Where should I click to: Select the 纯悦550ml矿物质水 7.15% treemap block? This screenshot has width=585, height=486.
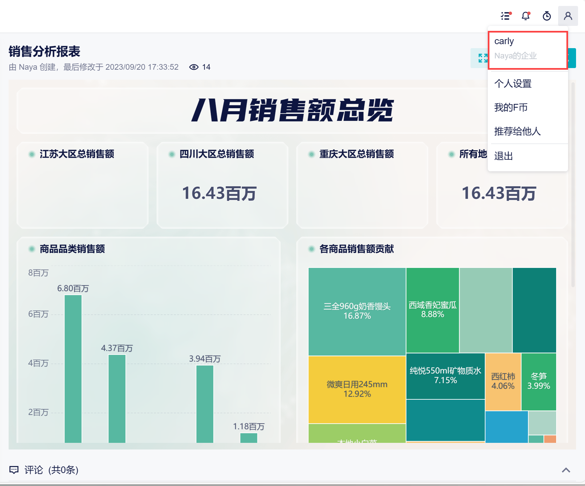point(446,376)
